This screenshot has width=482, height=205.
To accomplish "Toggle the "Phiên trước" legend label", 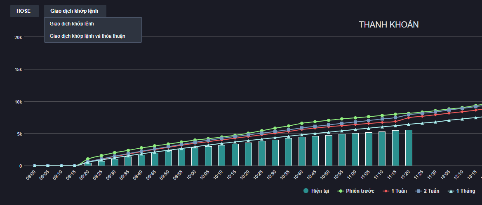I will pos(360,191).
